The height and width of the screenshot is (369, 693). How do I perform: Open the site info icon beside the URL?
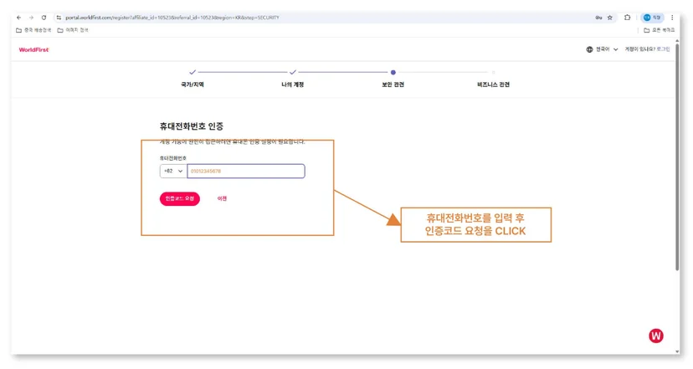click(59, 18)
